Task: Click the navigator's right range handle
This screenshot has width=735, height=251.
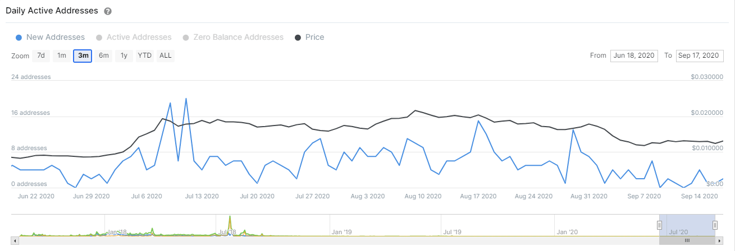Action: 715,225
